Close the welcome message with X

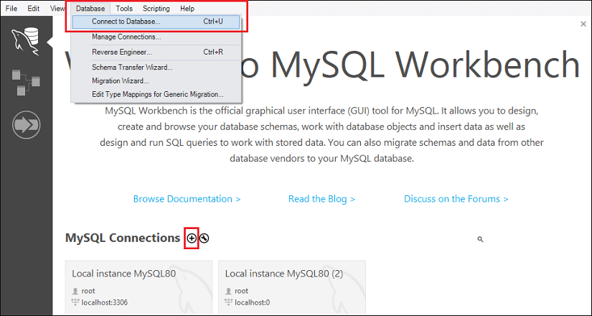pos(583,24)
